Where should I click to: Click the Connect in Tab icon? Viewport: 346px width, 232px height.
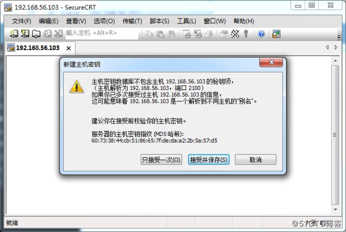[x=36, y=34]
